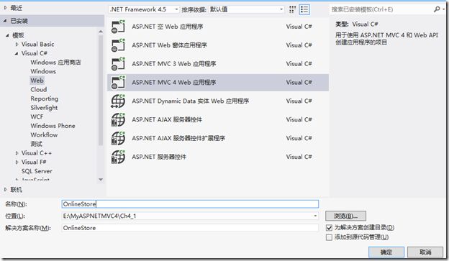Select the Cloud category
Viewport: 449px width, 261px height.
(x=39, y=90)
